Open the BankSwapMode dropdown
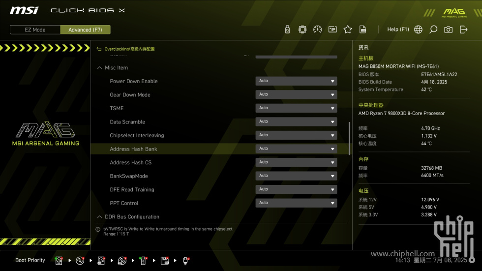Screen dimensions: 482x271 click(x=296, y=176)
